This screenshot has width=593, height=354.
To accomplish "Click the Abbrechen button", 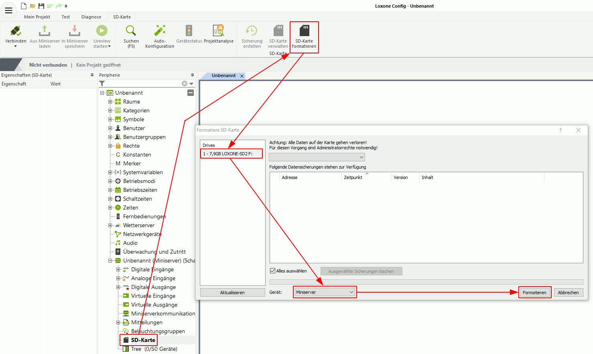I will tap(568, 293).
